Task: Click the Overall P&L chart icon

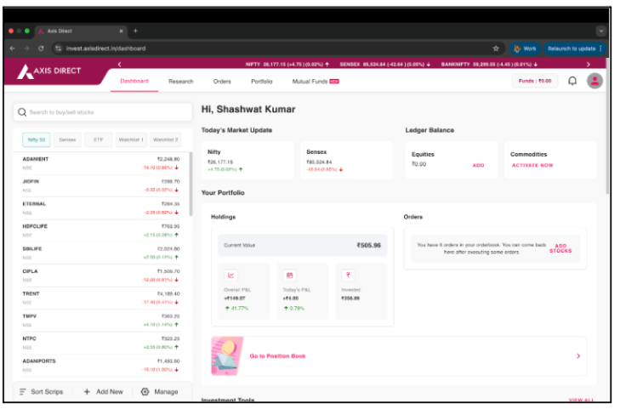Action: tap(231, 276)
